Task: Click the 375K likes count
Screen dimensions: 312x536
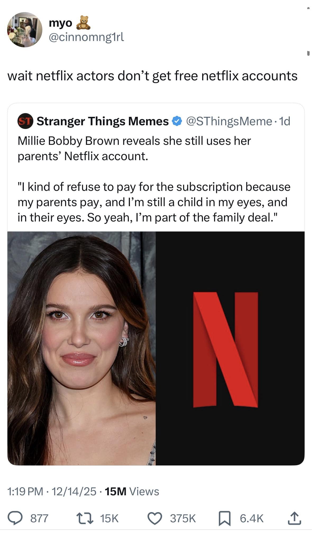Action: coord(183,518)
